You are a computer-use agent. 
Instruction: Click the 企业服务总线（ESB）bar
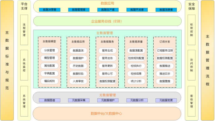pos(107,21)
